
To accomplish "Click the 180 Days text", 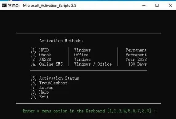I will (138, 64).
